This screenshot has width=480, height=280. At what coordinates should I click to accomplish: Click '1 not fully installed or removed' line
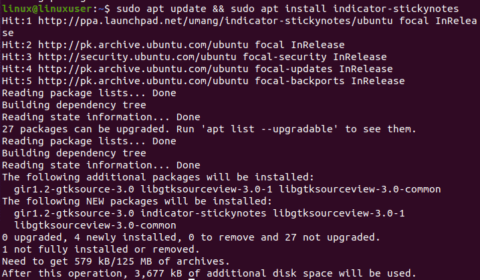click(101, 249)
